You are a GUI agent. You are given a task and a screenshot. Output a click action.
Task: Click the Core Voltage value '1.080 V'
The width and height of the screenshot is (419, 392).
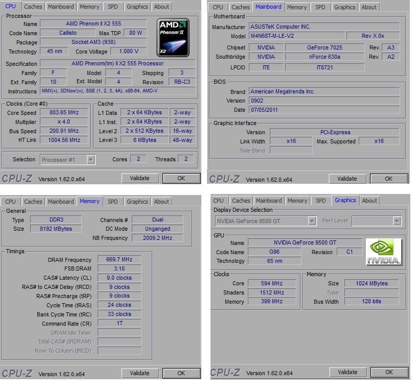[129, 51]
